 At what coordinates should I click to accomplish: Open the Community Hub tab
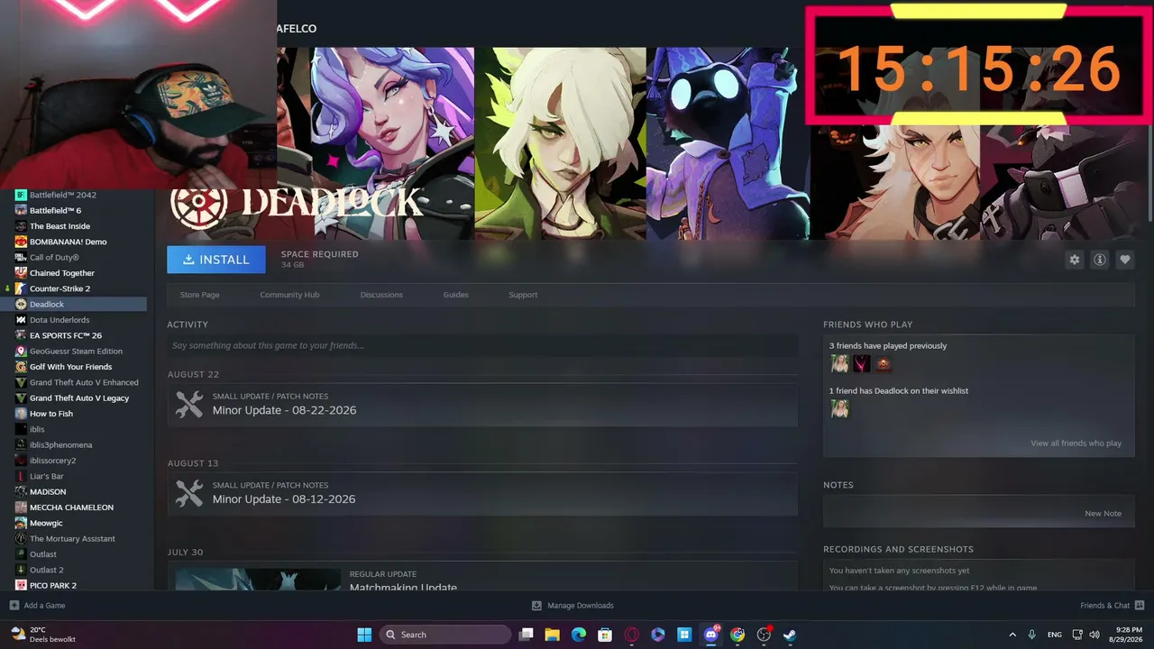[x=289, y=295]
